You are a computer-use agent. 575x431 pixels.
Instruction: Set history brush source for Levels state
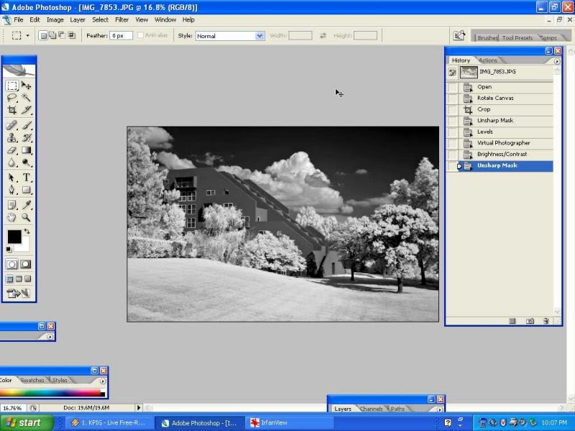pyautogui.click(x=453, y=132)
